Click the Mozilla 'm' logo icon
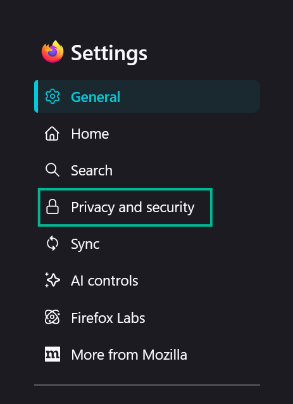The width and height of the screenshot is (293, 404). coord(53,354)
